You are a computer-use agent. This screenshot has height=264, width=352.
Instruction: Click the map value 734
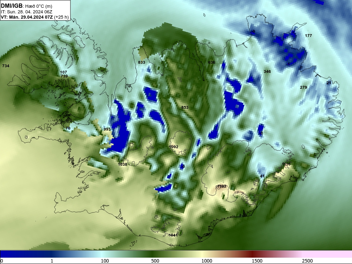[6, 66]
